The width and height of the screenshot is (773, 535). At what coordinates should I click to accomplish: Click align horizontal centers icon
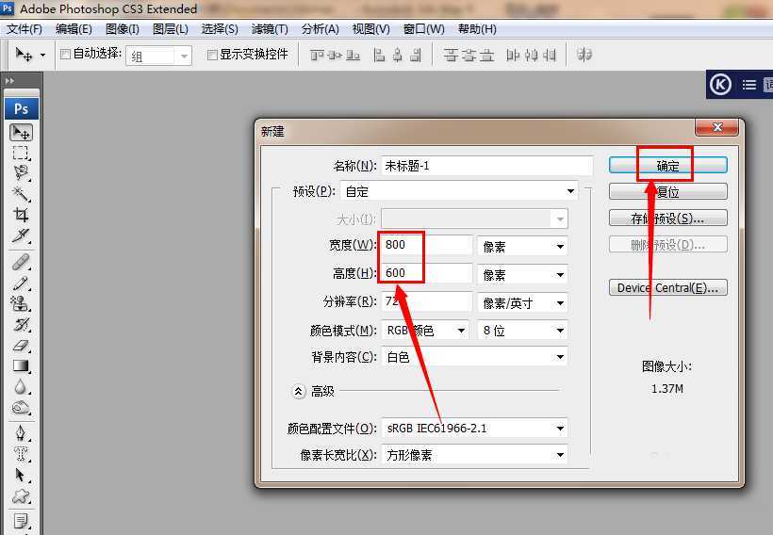tap(398, 55)
